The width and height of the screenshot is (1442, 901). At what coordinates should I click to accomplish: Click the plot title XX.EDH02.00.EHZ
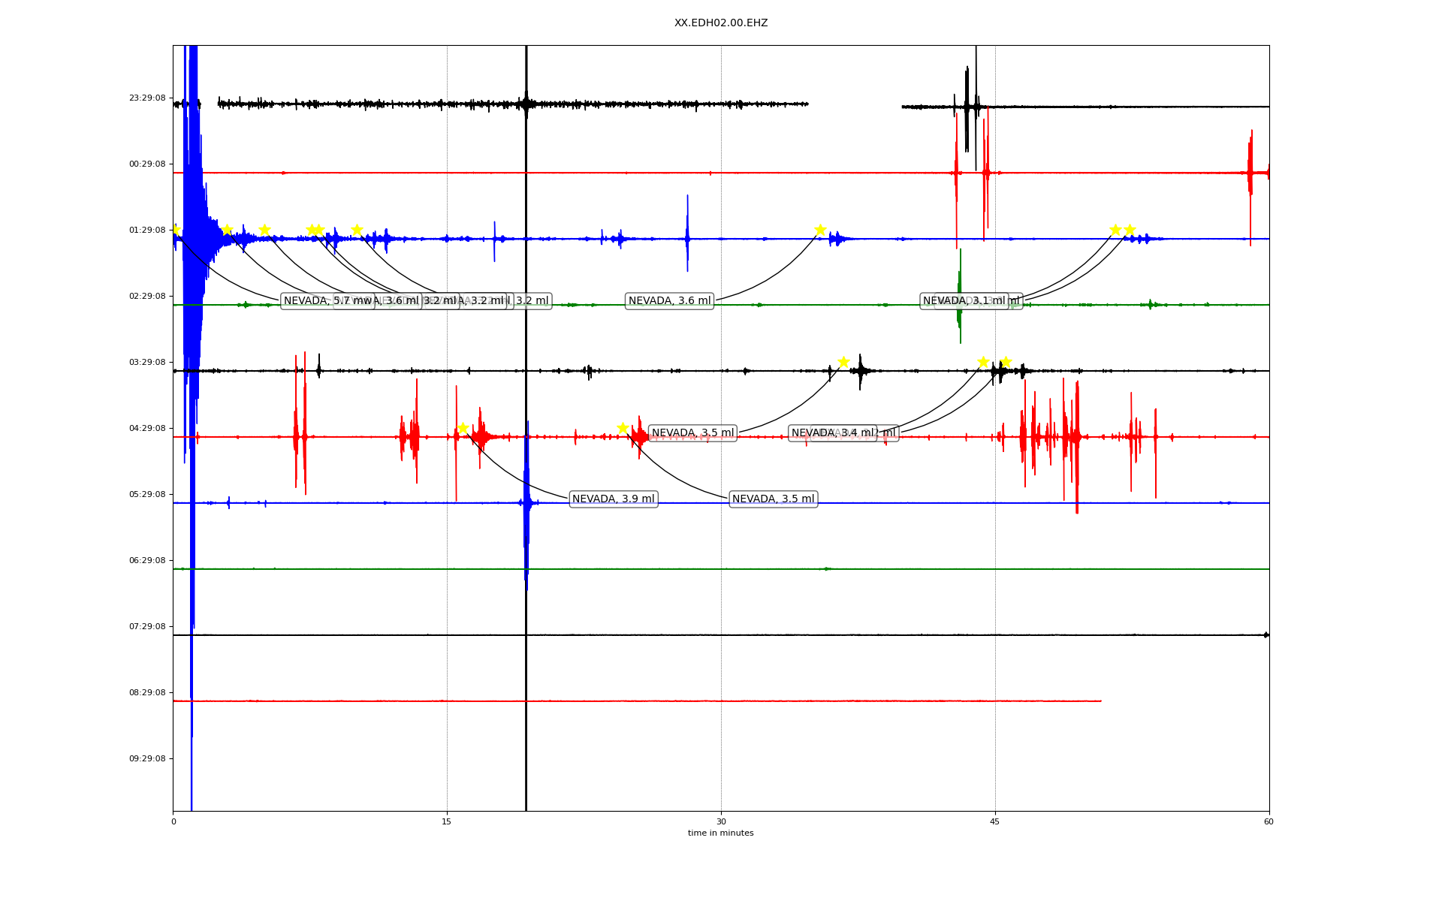pyautogui.click(x=720, y=23)
